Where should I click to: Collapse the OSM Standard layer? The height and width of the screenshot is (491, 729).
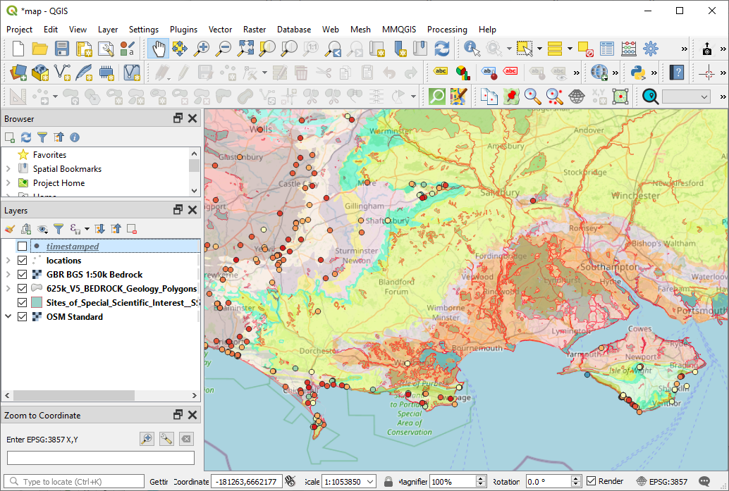[x=8, y=317]
